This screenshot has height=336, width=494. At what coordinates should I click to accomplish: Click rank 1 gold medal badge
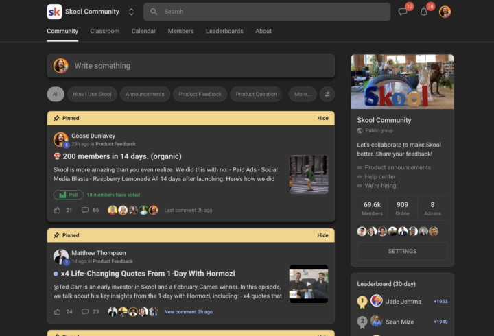pyautogui.click(x=362, y=302)
